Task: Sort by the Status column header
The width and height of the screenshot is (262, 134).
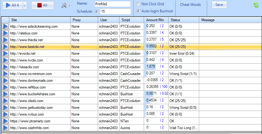Action: (184, 20)
